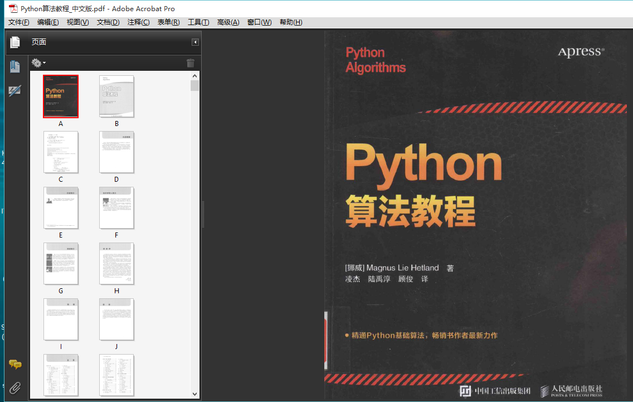633x402 pixels.
Task: Open the Pages panel icon
Action: [15, 42]
